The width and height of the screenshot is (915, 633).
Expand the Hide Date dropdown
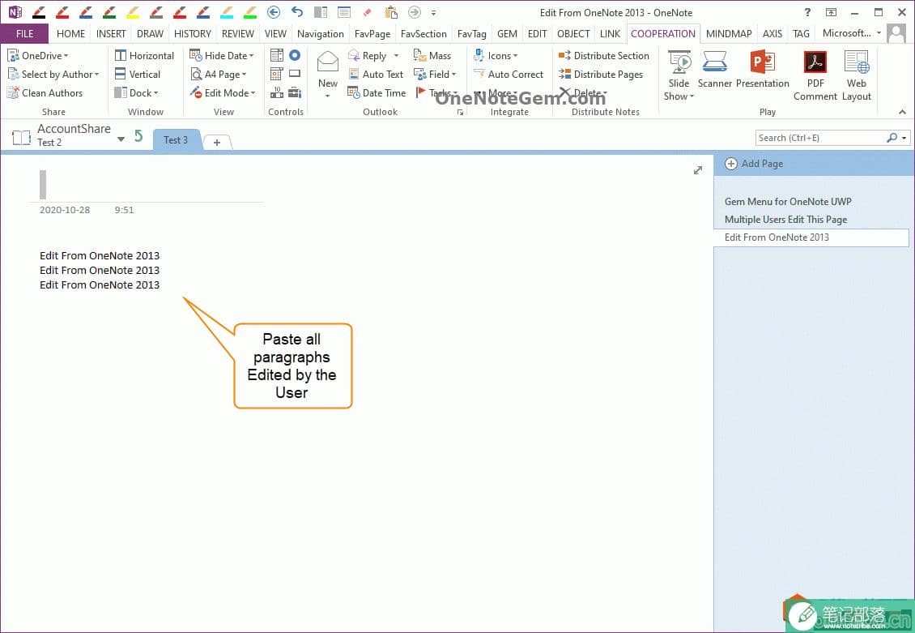(x=222, y=55)
